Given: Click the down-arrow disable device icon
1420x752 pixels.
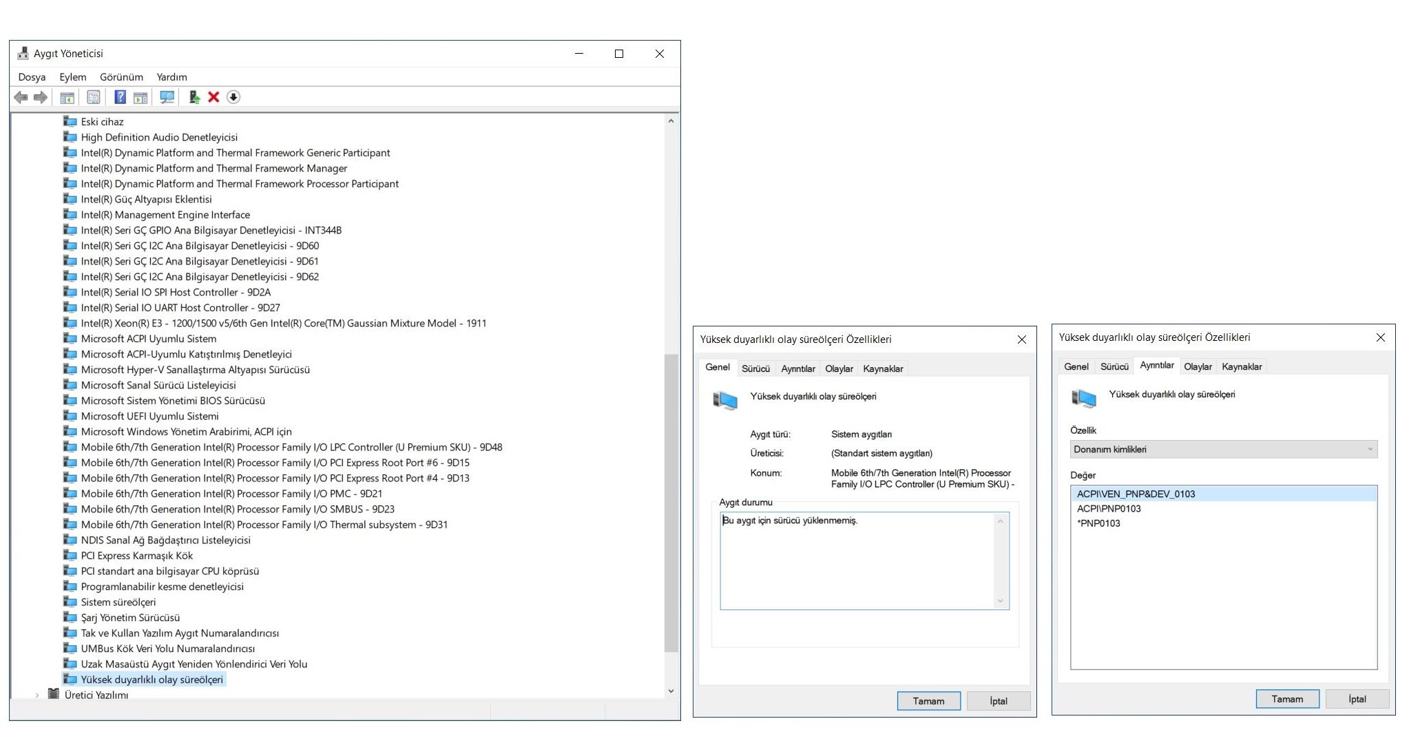Looking at the screenshot, I should pos(233,97).
